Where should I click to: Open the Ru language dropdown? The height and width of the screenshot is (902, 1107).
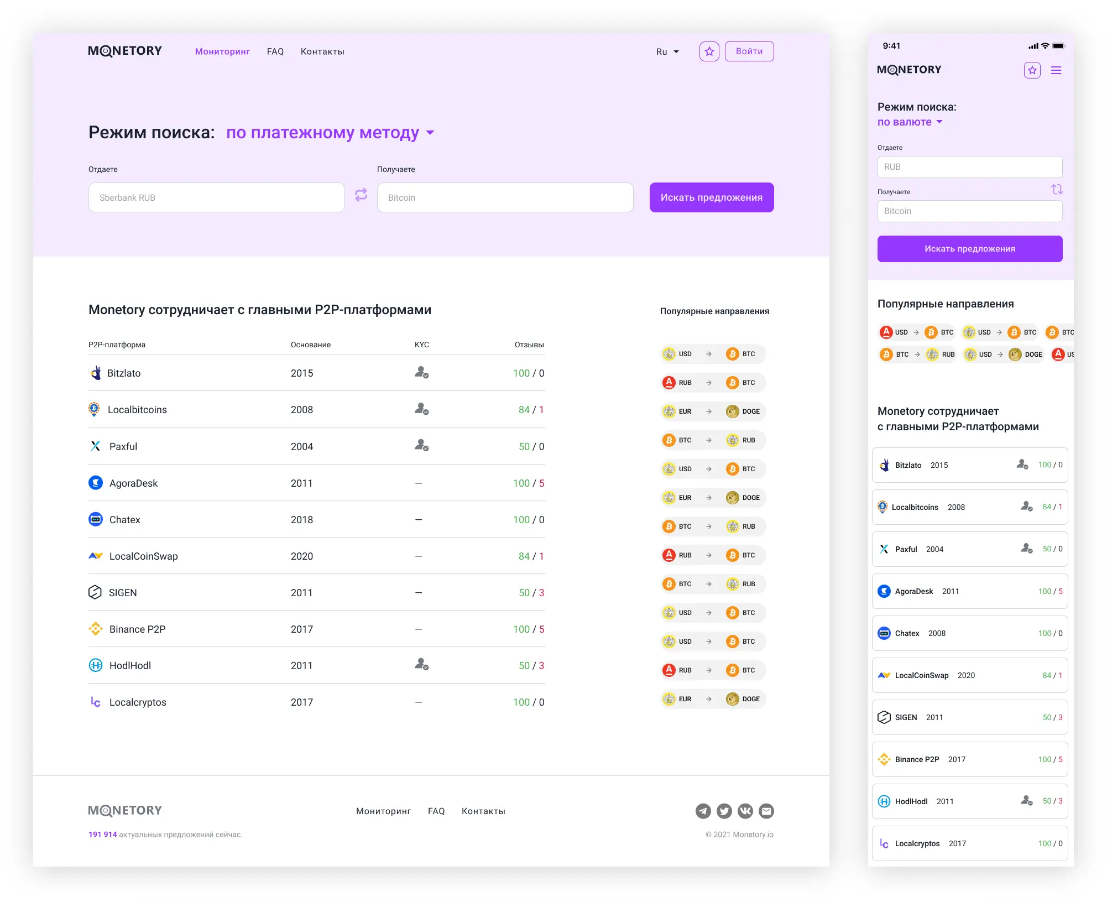coord(667,51)
